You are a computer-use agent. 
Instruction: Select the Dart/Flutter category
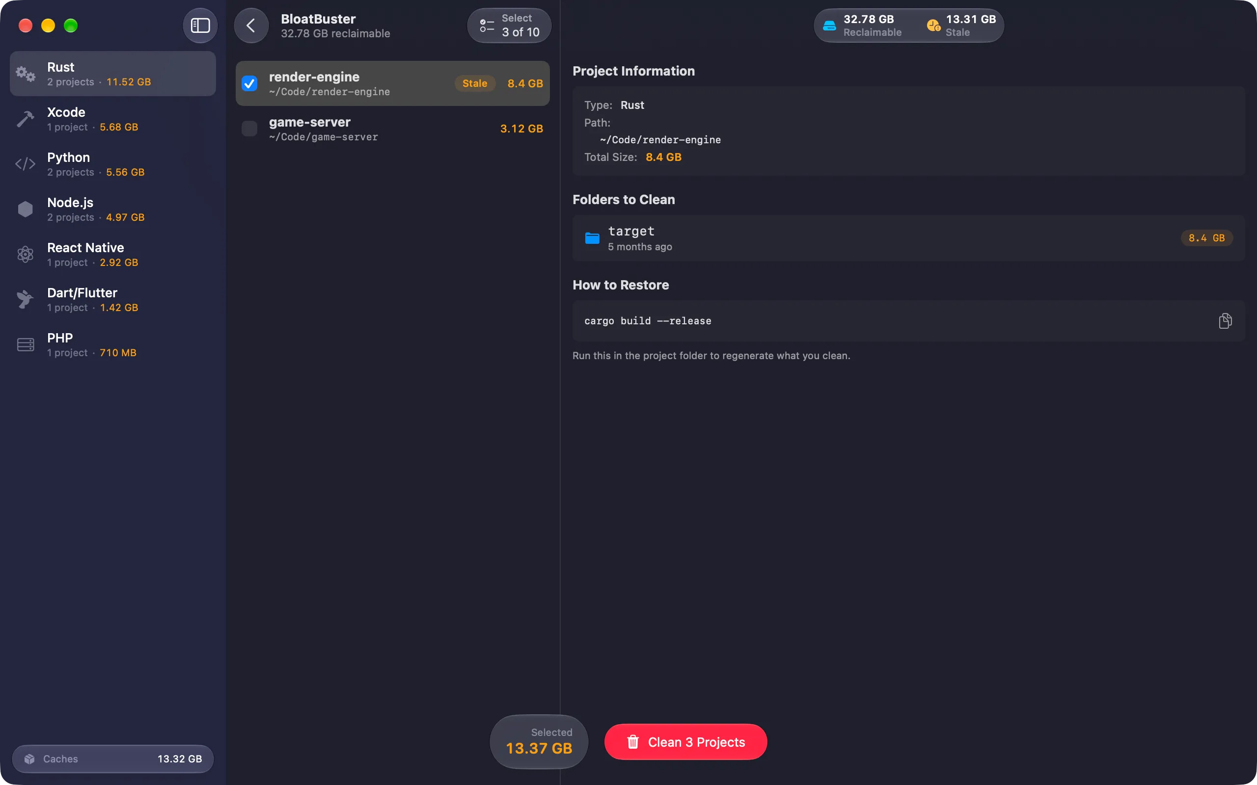point(113,300)
